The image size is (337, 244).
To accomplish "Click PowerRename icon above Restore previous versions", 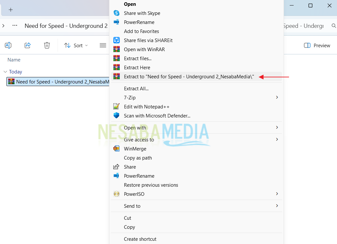I will coord(117,176).
